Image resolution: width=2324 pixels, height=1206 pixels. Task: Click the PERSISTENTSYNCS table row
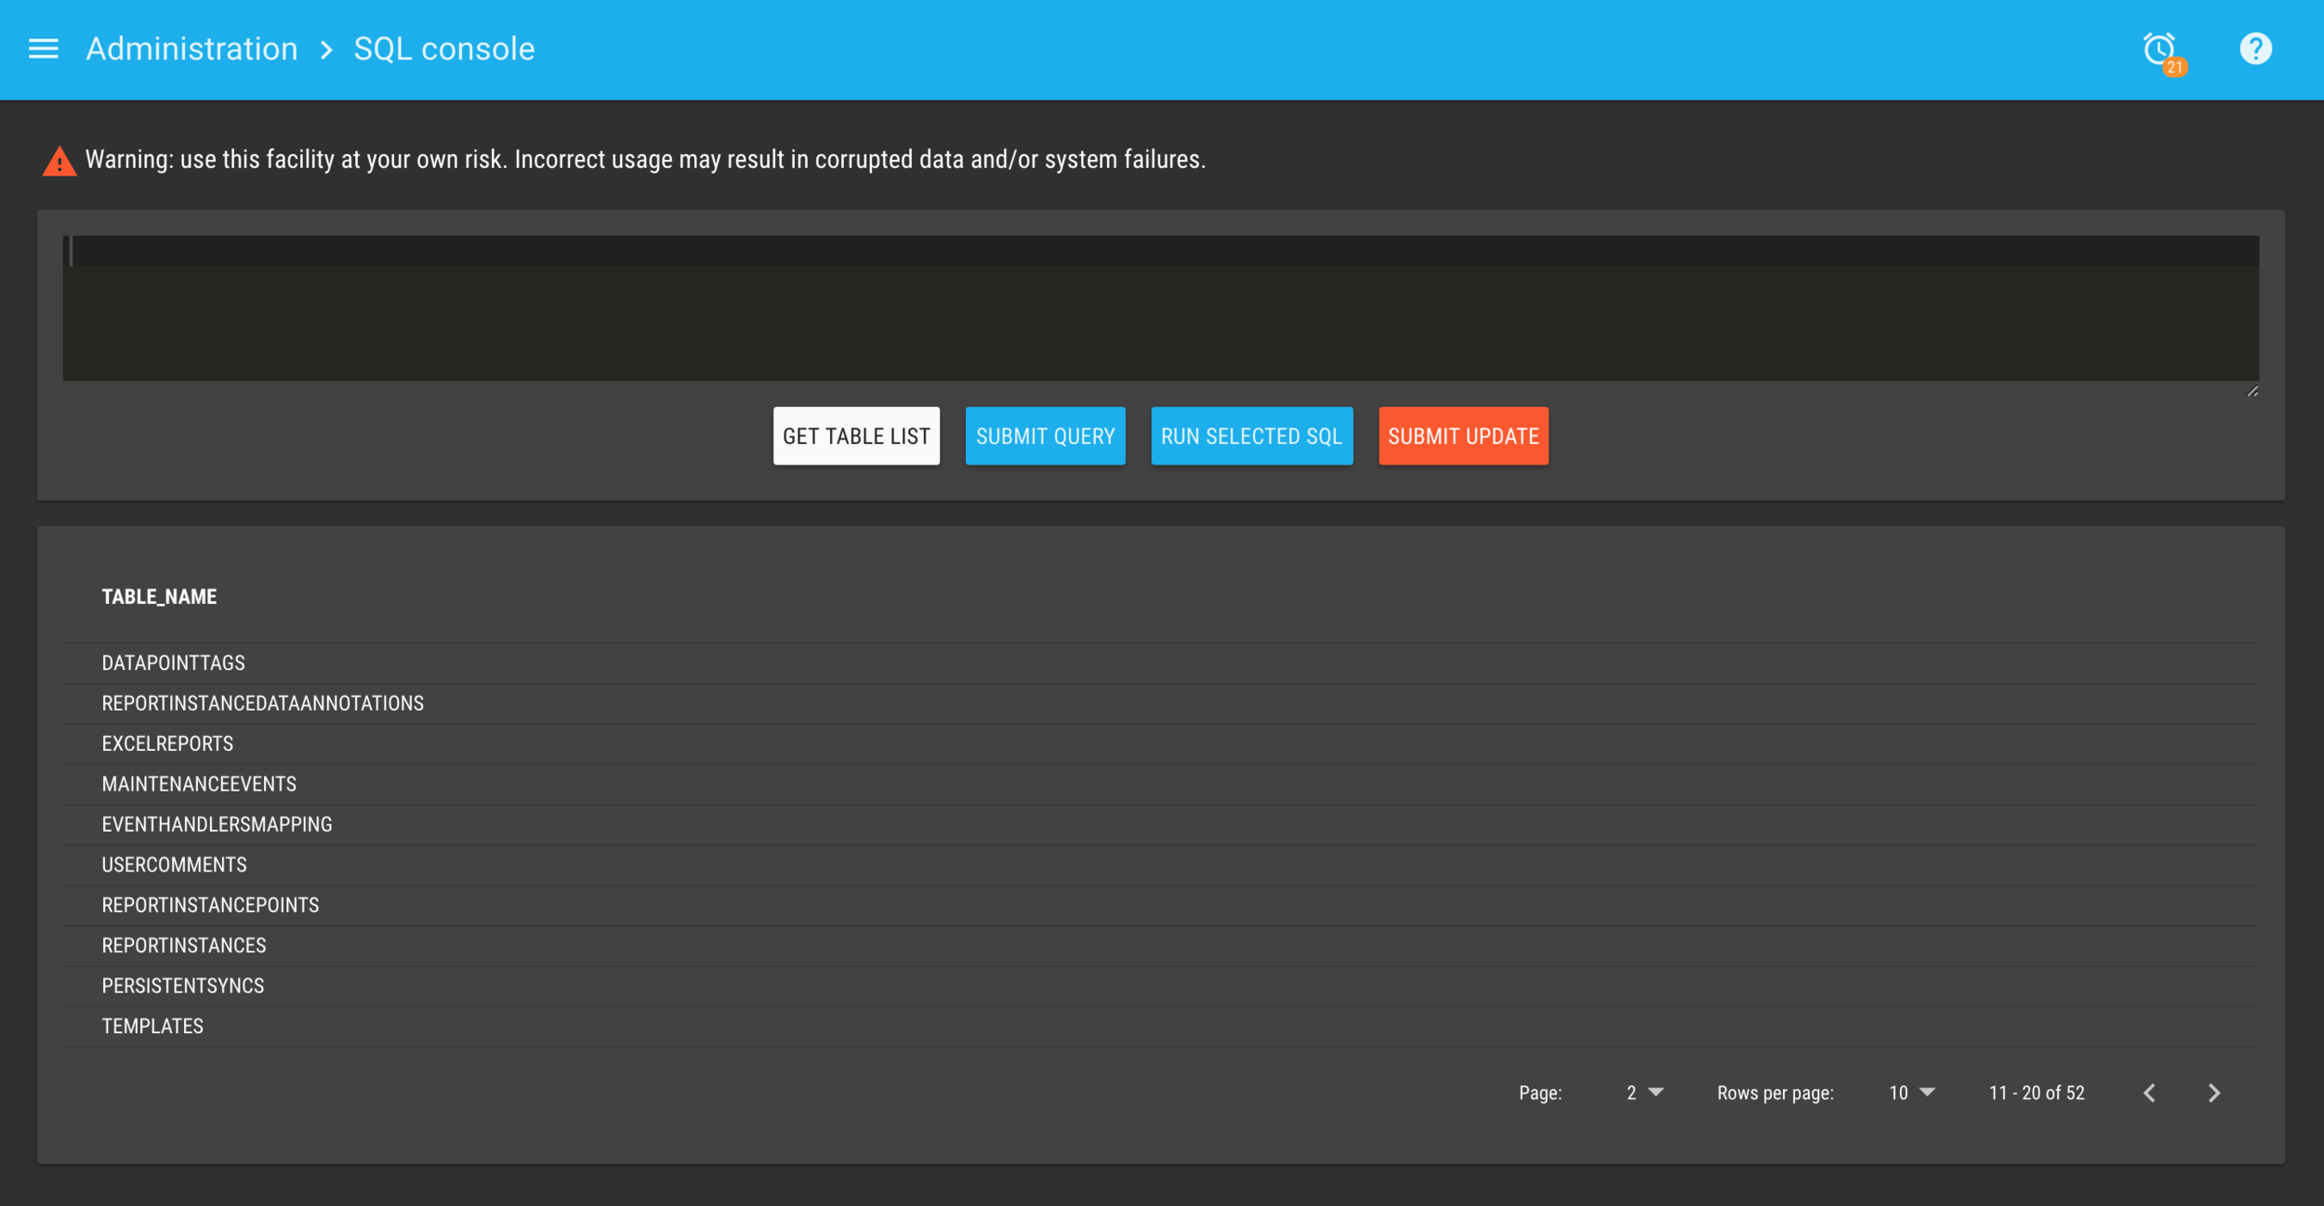click(x=183, y=985)
